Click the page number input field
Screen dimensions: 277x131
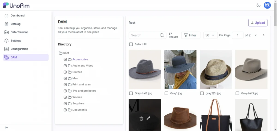click(238, 35)
